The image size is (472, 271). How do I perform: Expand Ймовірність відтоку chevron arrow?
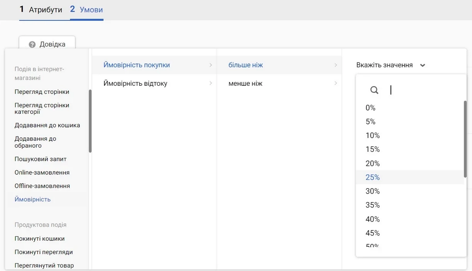(211, 83)
